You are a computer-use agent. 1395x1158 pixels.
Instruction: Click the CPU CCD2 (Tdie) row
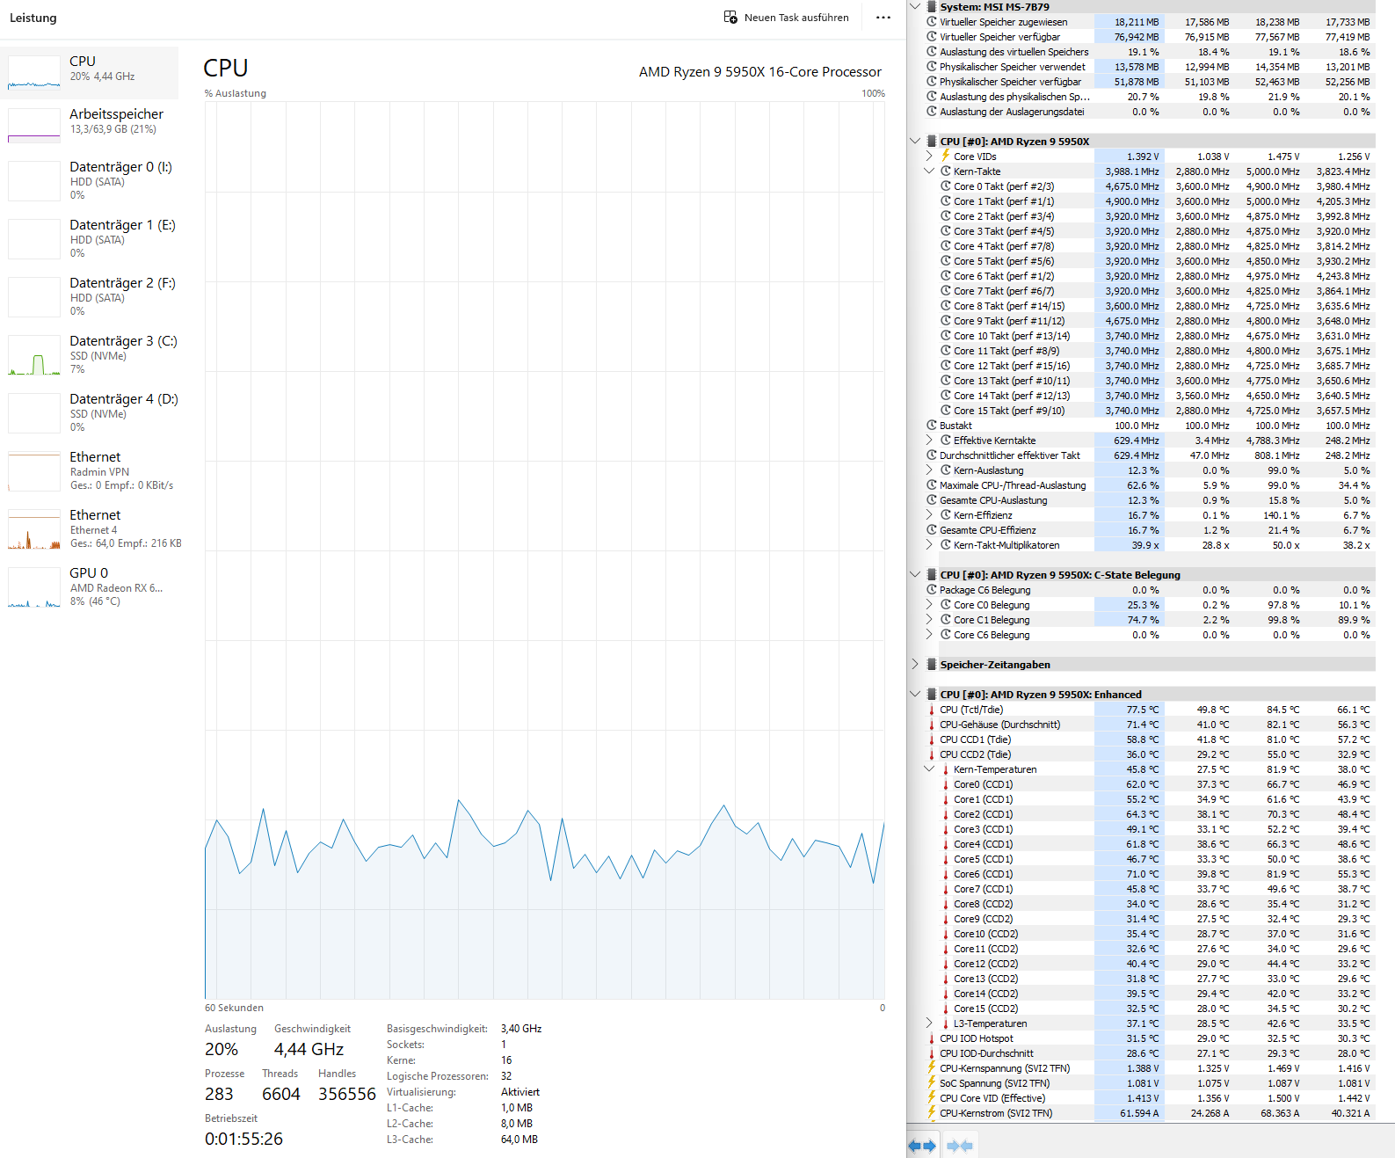click(x=1150, y=754)
